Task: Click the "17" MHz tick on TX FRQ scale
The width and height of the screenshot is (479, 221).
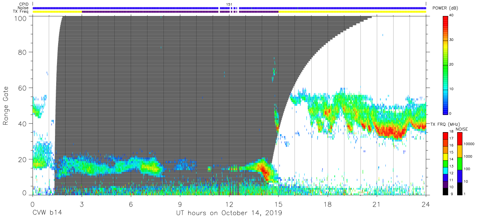Action: pos(452,138)
